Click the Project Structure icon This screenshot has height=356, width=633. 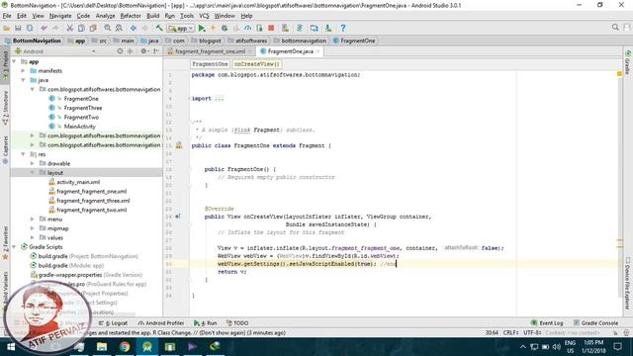coord(315,28)
